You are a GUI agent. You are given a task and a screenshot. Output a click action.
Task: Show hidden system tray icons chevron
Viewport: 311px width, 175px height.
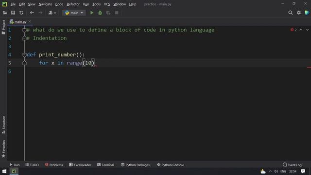pos(270,171)
